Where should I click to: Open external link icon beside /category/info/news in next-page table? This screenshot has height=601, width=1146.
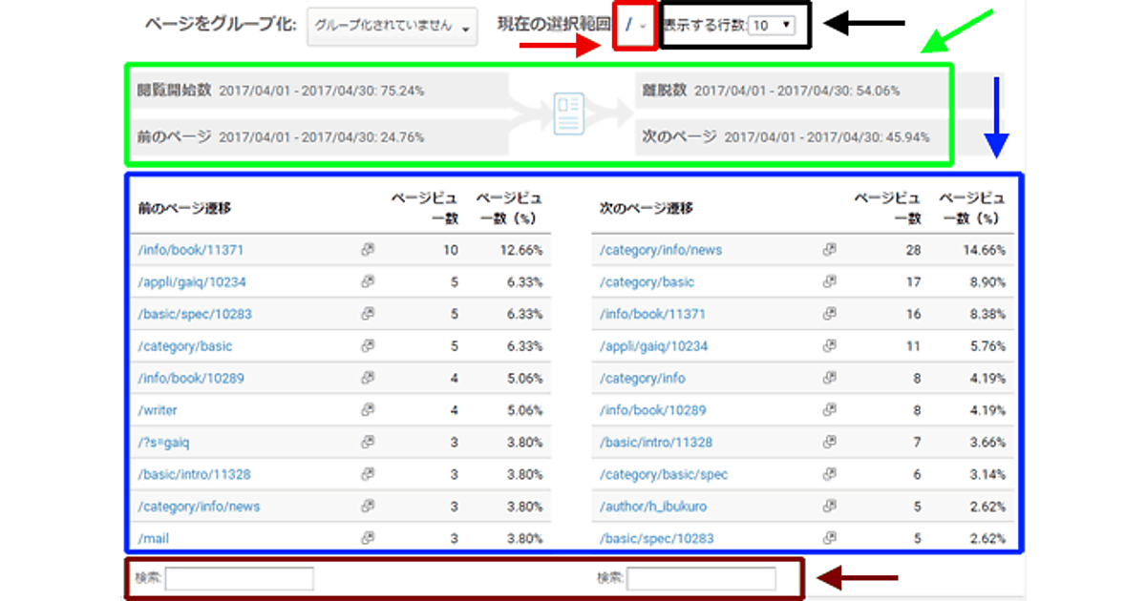click(x=829, y=250)
